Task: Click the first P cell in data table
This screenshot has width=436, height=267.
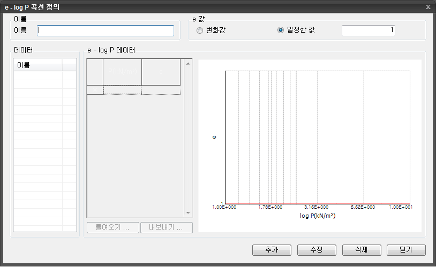Action: 122,90
